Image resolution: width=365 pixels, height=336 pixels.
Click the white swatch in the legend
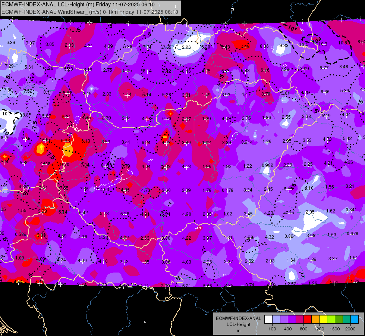click(x=268, y=320)
